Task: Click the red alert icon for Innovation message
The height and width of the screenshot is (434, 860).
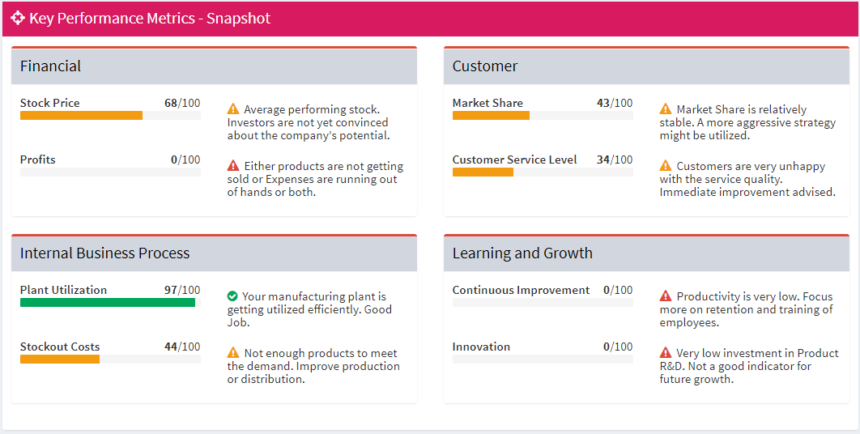Action: [666, 353]
